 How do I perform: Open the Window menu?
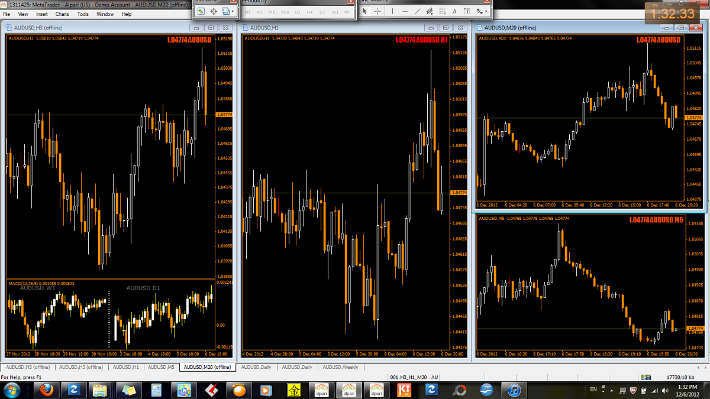105,14
